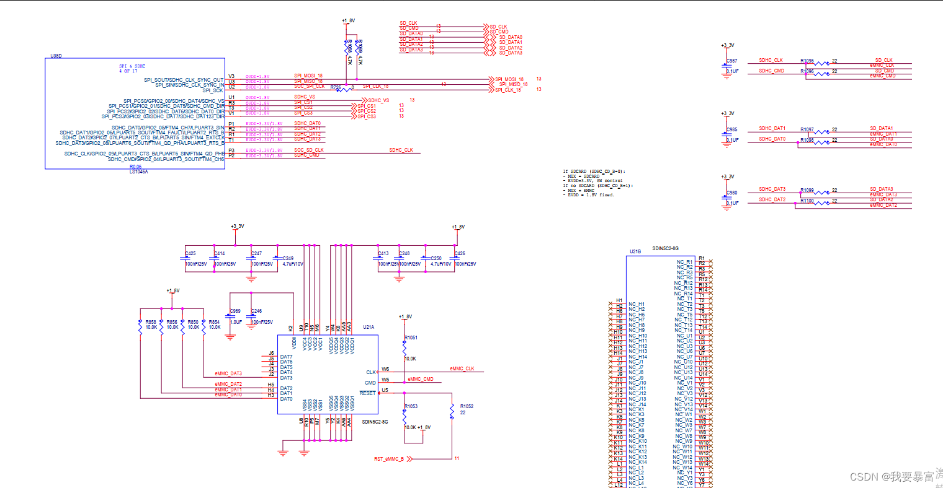The width and height of the screenshot is (943, 488).
Task: Click pull-up resistor designator R858
Action: (x=151, y=322)
